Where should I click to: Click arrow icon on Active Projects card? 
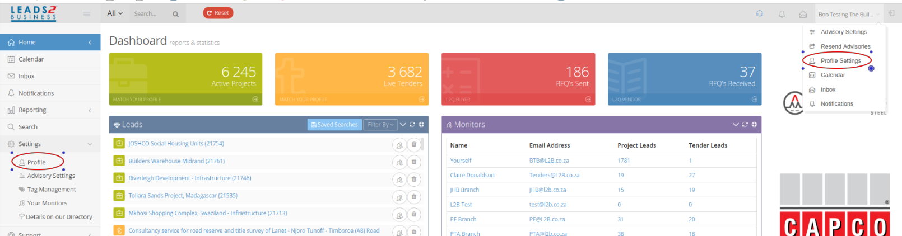255,100
